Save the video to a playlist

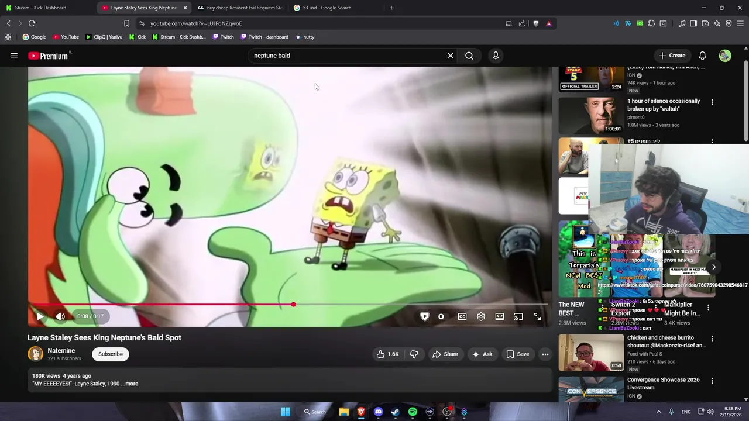coord(518,354)
